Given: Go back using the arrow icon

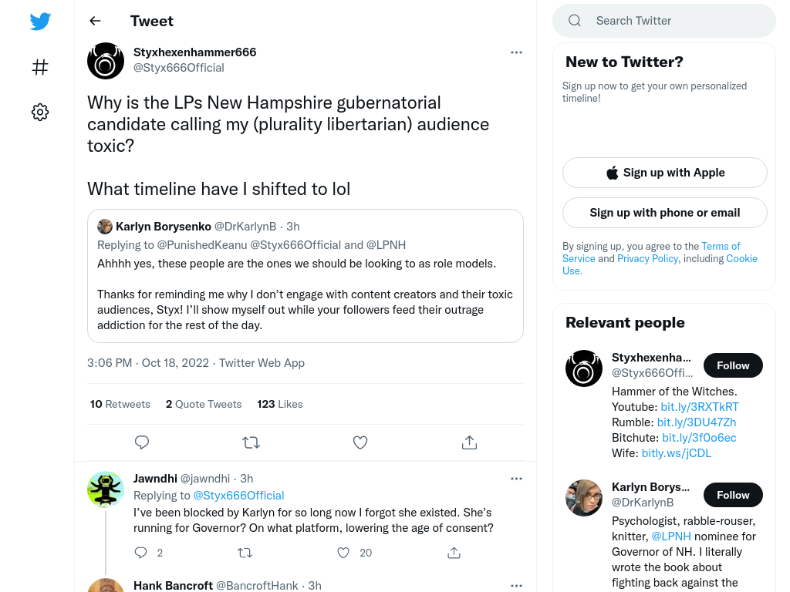Looking at the screenshot, I should [95, 21].
